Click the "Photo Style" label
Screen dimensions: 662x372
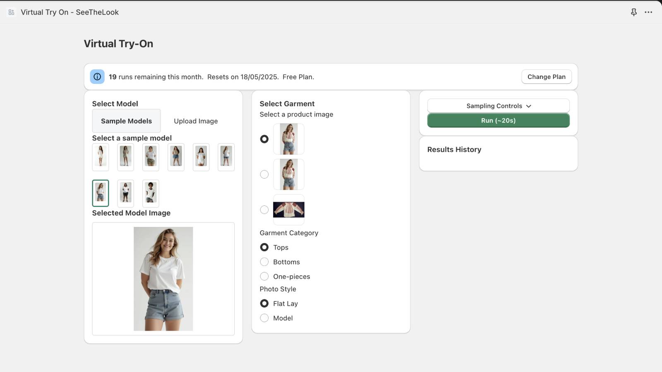(278, 289)
